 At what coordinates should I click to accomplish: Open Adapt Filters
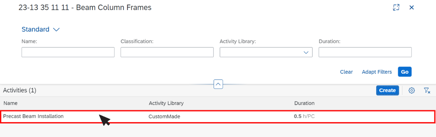click(376, 72)
